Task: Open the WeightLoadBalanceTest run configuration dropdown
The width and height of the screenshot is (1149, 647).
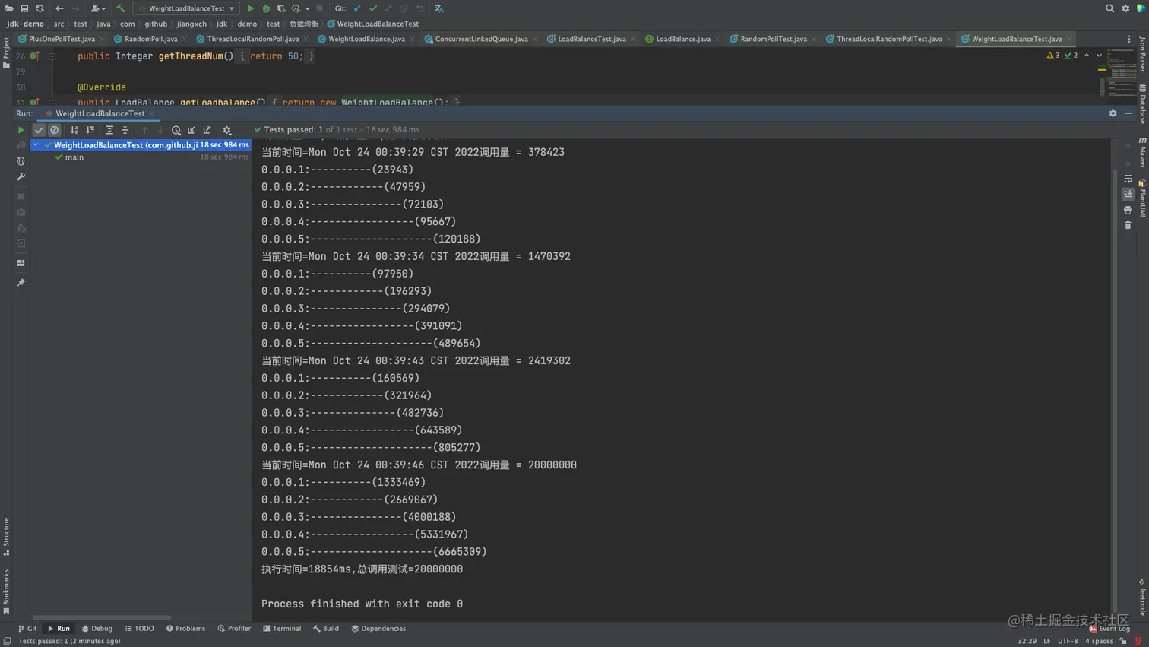Action: [x=186, y=8]
